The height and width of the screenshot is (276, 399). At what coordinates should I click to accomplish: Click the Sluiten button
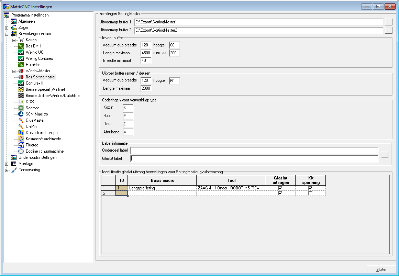(x=382, y=269)
